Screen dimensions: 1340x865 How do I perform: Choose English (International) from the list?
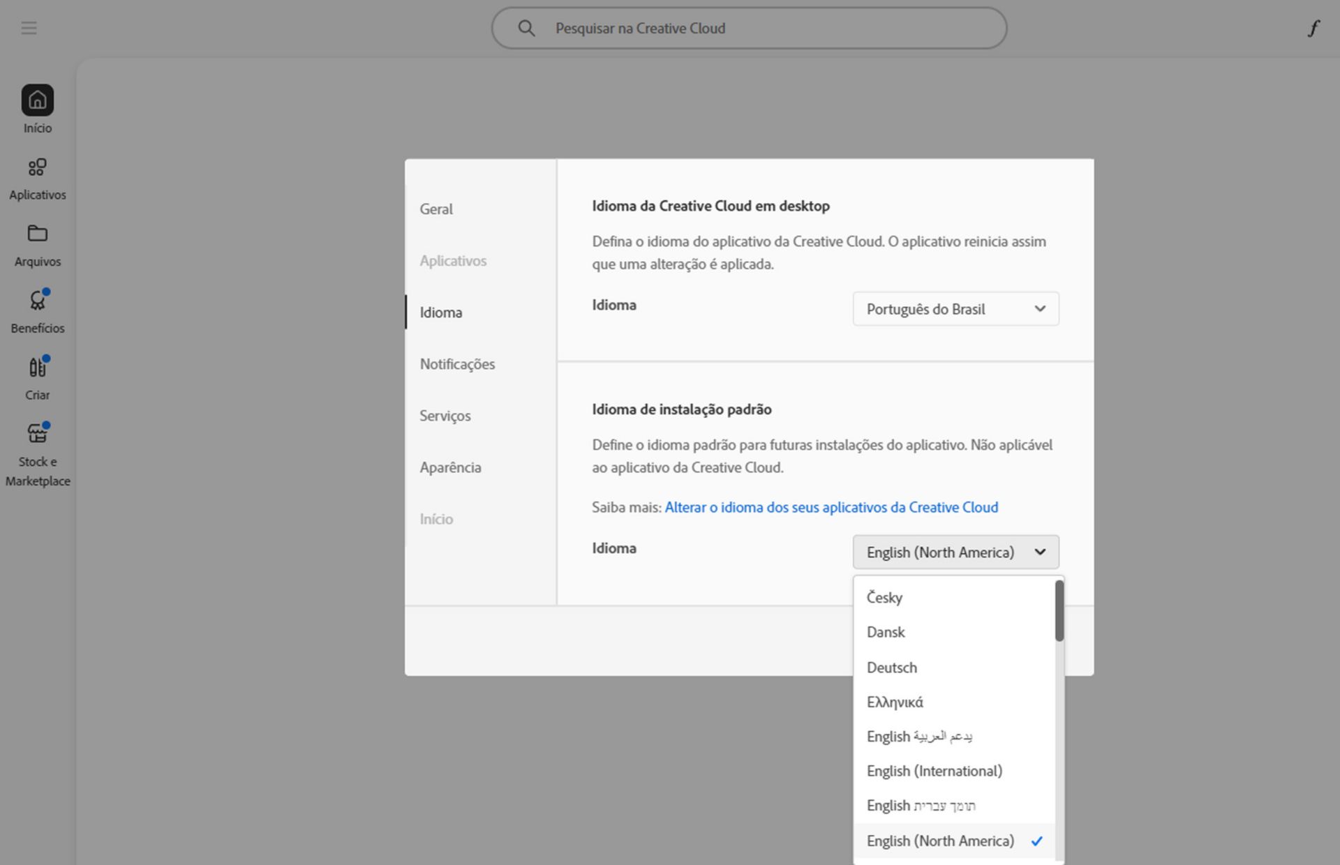pyautogui.click(x=935, y=771)
